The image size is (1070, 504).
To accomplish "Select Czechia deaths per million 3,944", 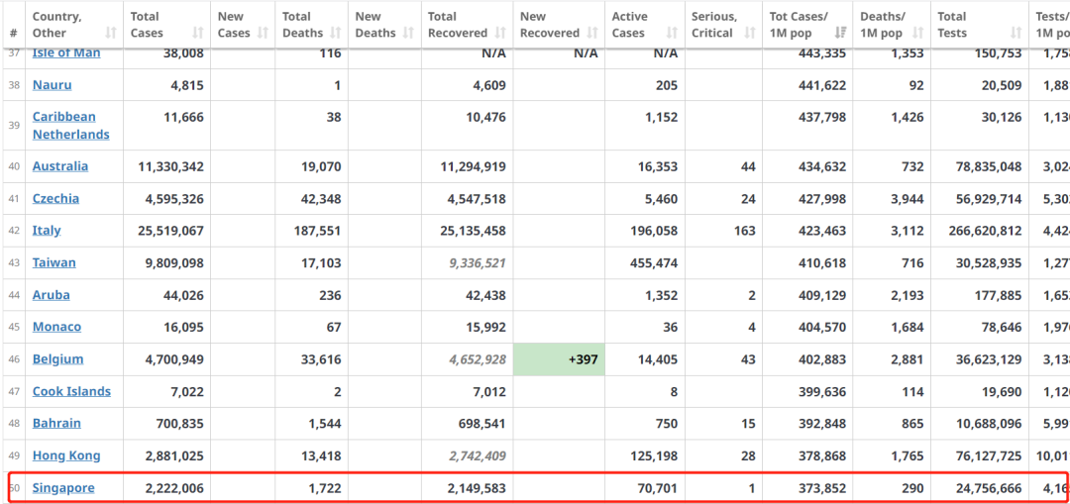I will tap(908, 198).
